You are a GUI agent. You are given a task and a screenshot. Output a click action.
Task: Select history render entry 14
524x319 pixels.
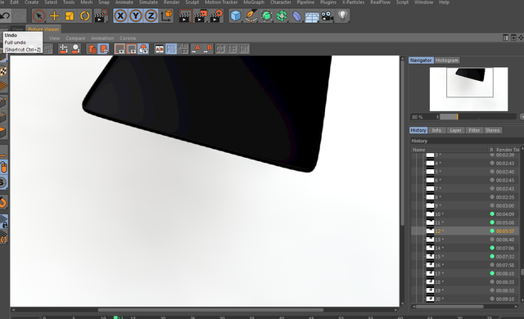tap(465, 248)
